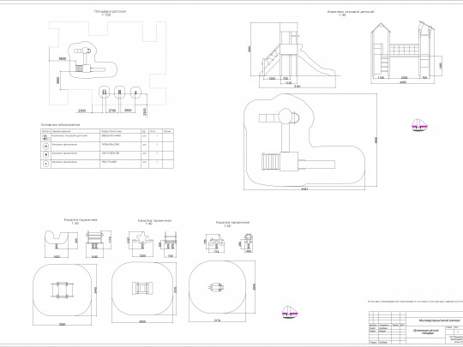
Task: Select the fourth rocker symbol in the legend table
Action: pos(45,164)
